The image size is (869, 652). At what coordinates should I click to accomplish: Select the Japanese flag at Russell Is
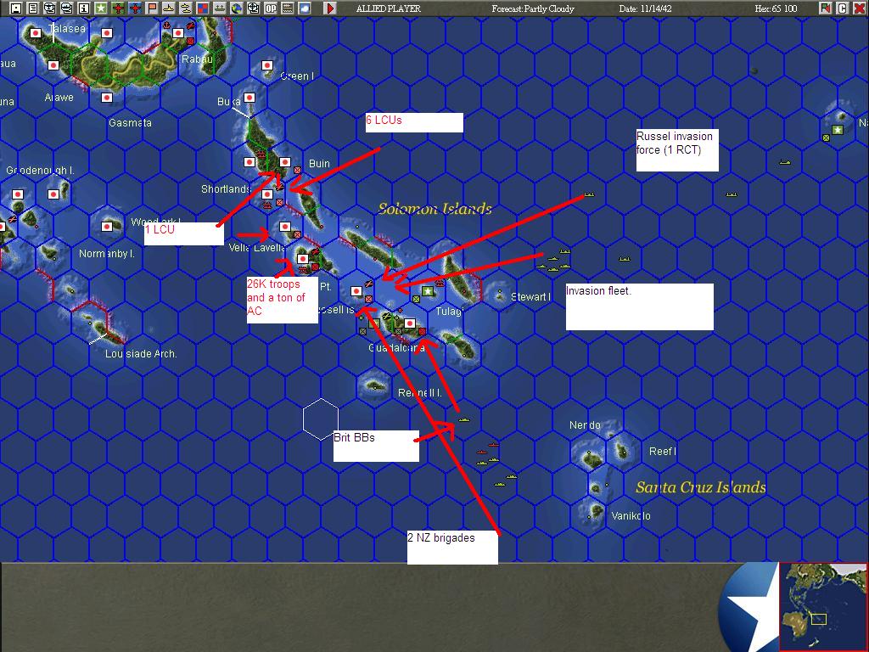[356, 292]
